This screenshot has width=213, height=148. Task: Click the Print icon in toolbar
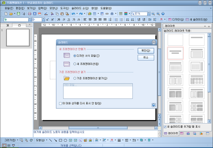click(x=30, y=14)
